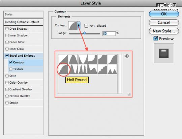The width and height of the screenshot is (182, 139).
Task: Confirm with the OK button
Action: (x=164, y=14)
